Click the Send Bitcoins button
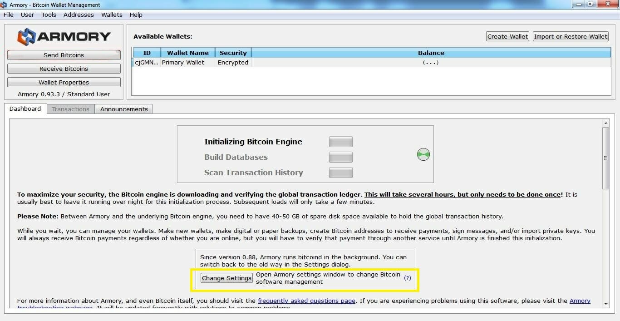 coord(64,55)
